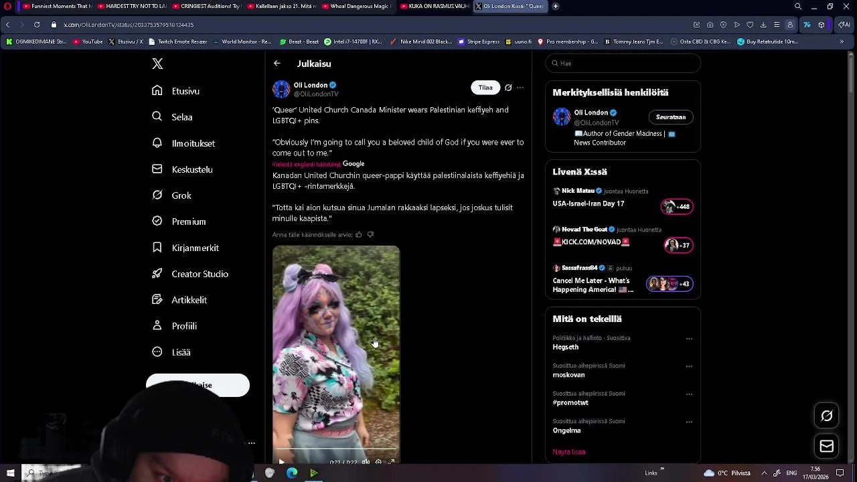Image resolution: width=857 pixels, height=482 pixels.
Task: Click the back arrow next to Julkaisu
Action: pyautogui.click(x=277, y=64)
